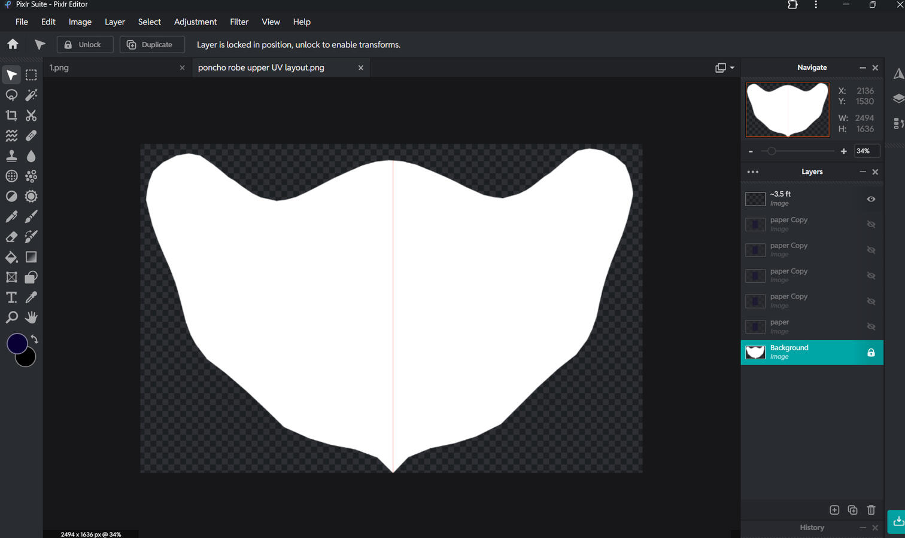Toggle lock on Background layer
Viewport: 905px width, 538px height.
click(x=871, y=353)
